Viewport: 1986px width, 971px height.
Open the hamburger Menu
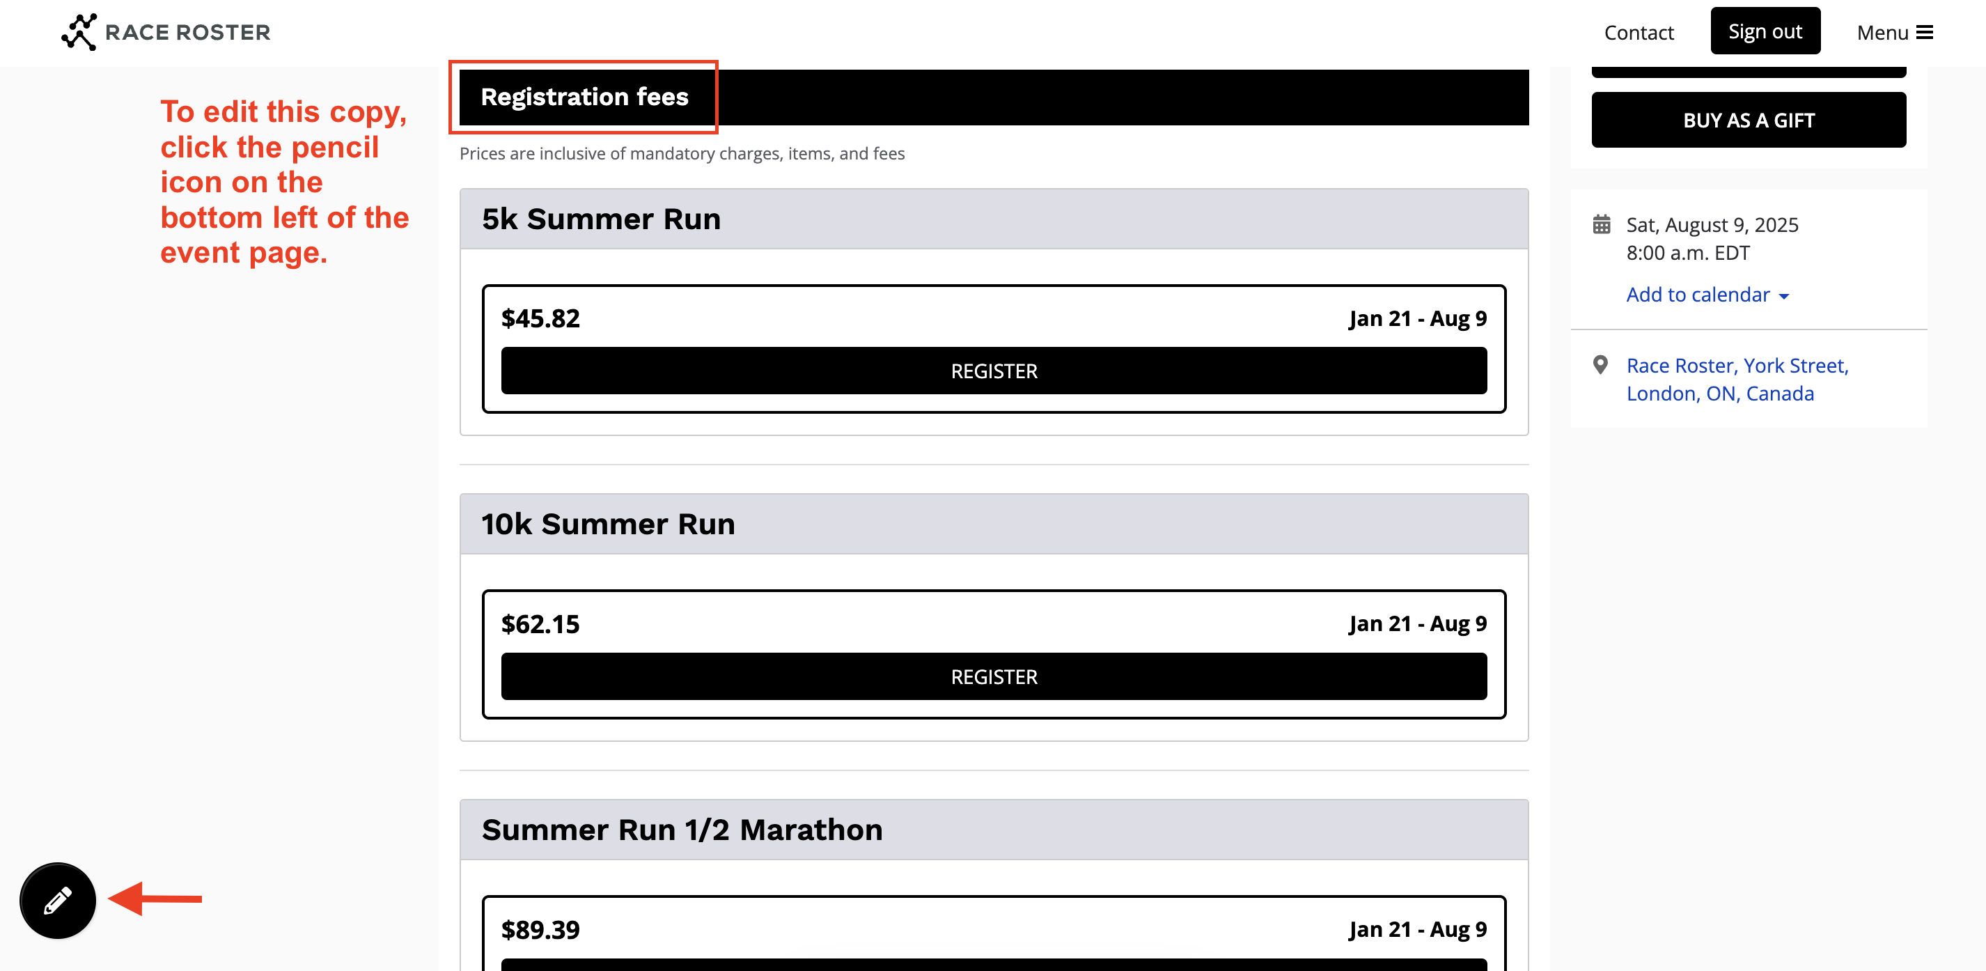(1894, 33)
